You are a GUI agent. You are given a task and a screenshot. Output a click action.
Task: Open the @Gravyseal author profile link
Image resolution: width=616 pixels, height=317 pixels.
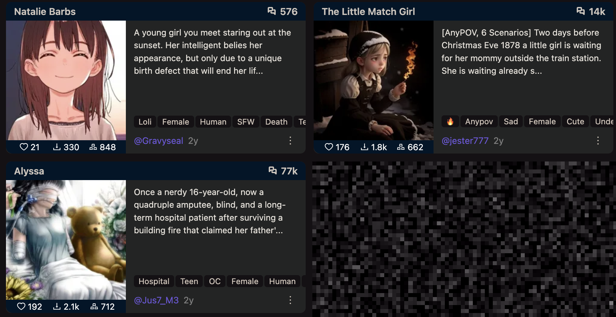[158, 141]
